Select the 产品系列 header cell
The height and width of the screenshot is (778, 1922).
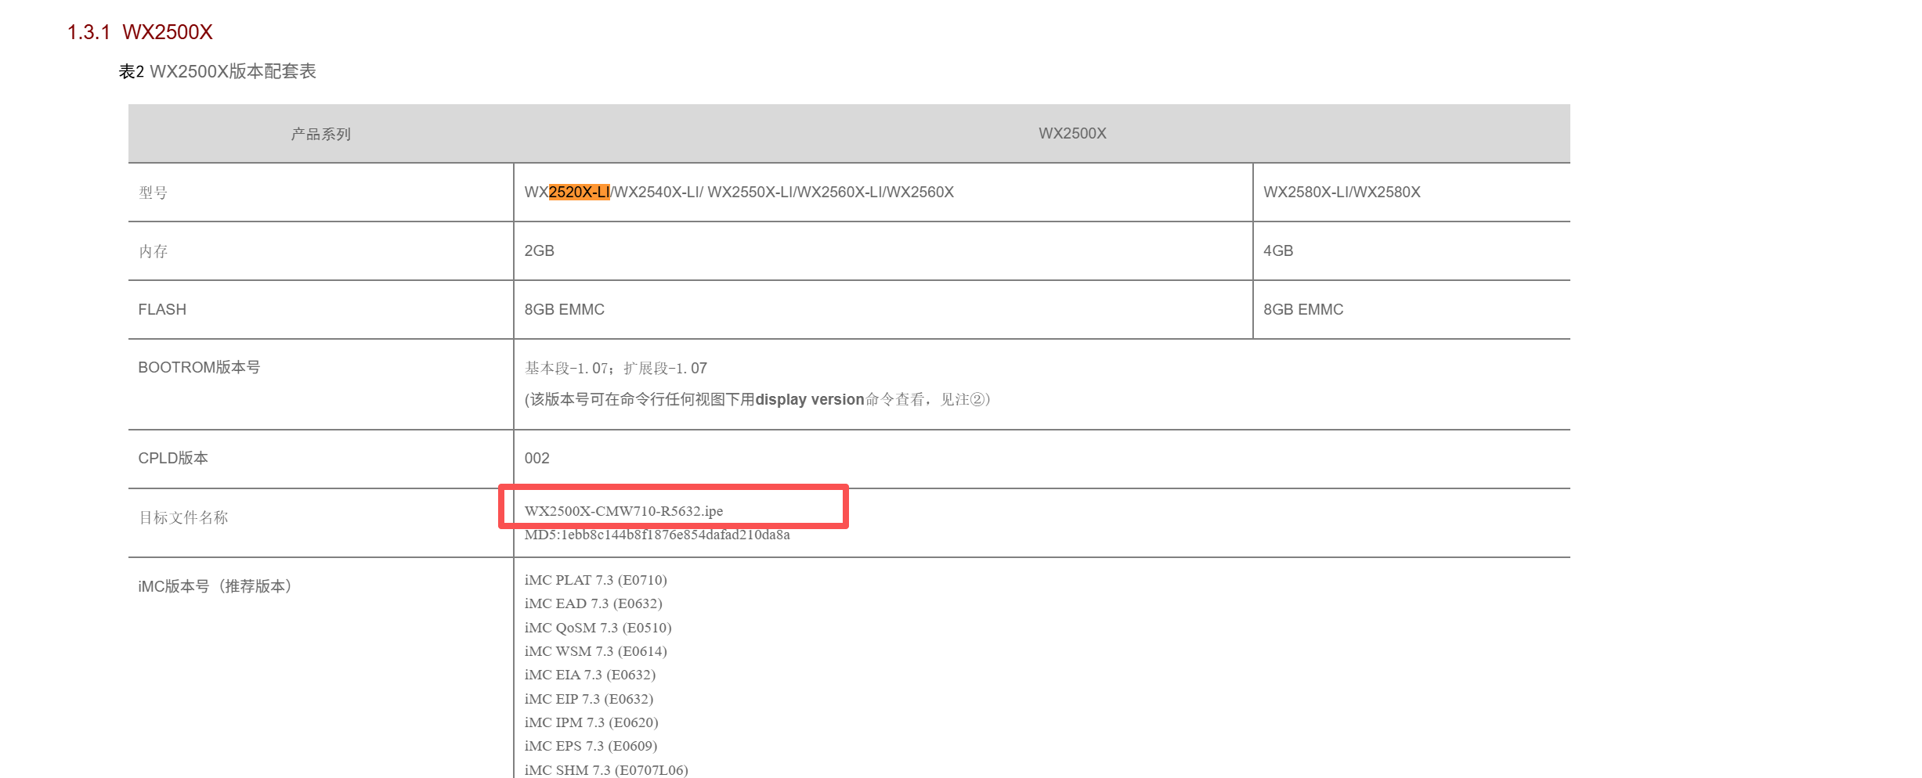pyautogui.click(x=320, y=134)
